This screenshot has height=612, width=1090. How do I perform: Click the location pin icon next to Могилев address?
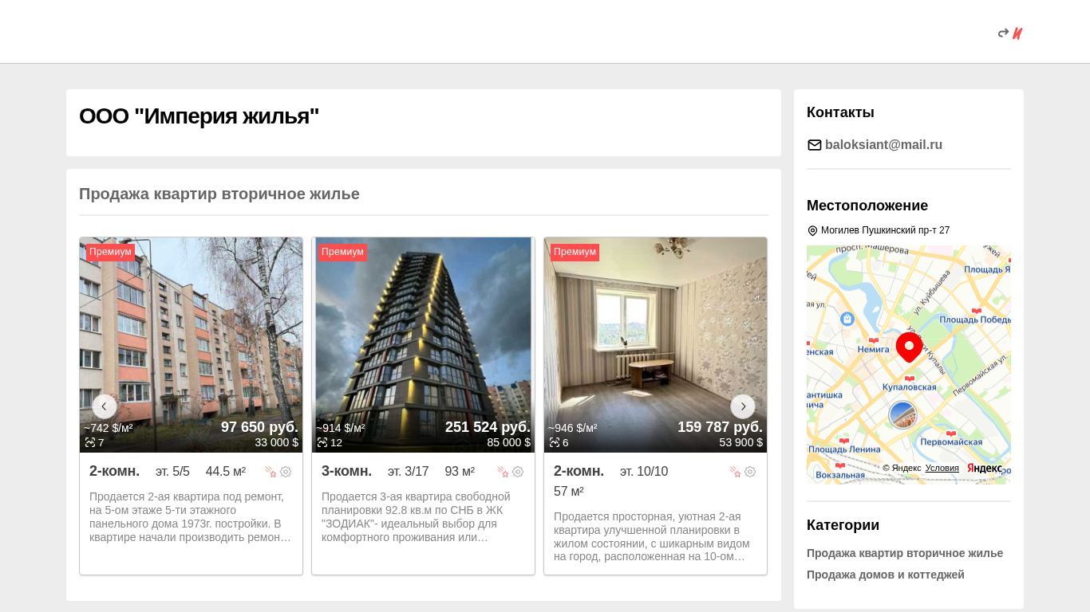(x=812, y=231)
